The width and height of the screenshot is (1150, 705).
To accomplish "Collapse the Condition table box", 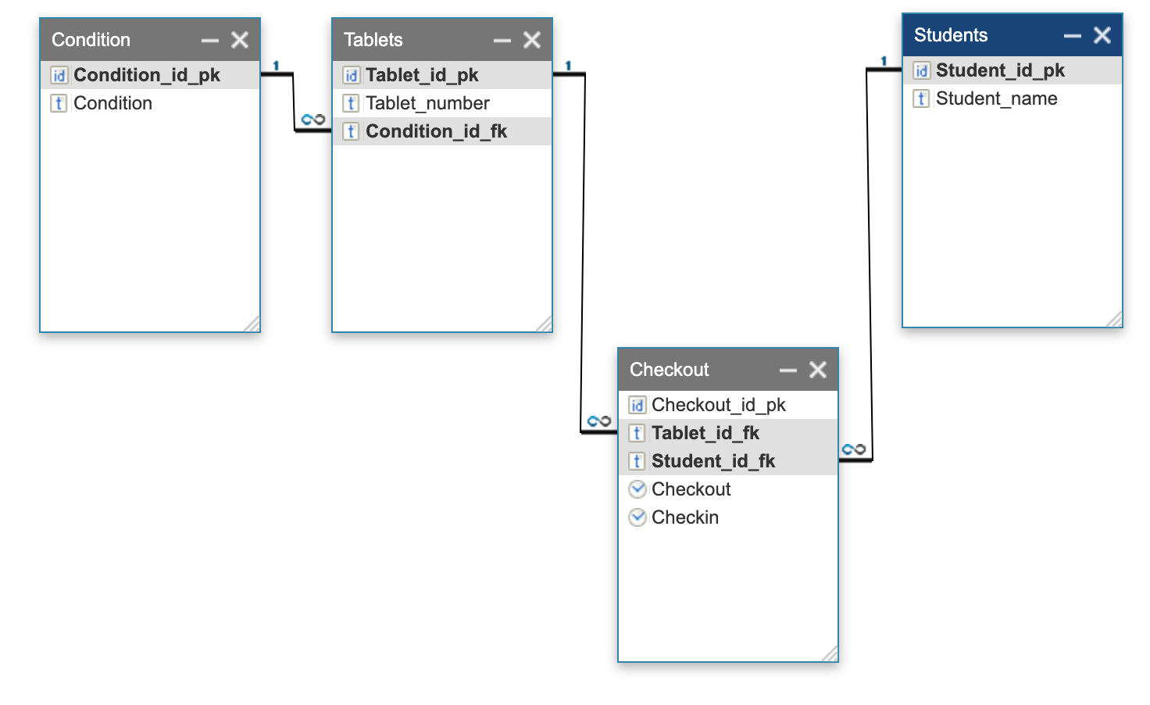I will [x=210, y=41].
